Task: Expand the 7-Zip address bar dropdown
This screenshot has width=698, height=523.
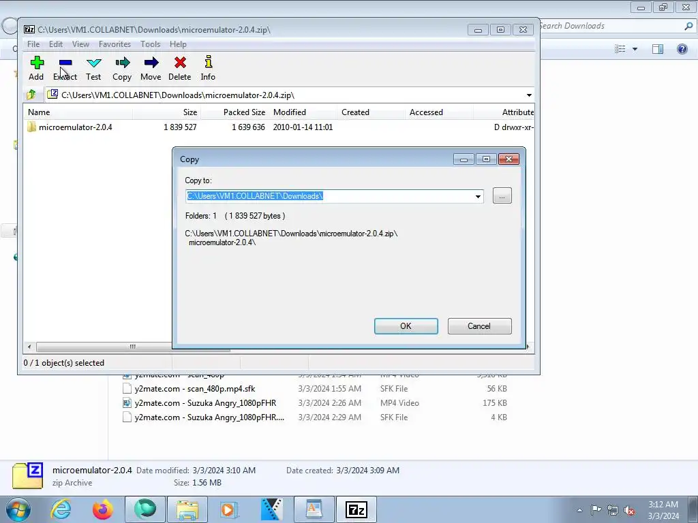Action: 529,95
